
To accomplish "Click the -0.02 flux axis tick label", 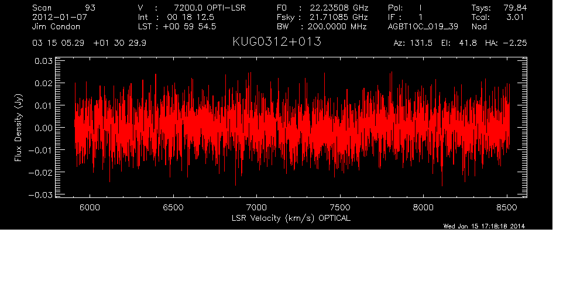I will (40, 172).
